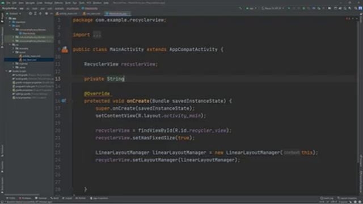Click the class gutter icon beside MainActivity
This screenshot has width=363, height=204.
[x=65, y=49]
